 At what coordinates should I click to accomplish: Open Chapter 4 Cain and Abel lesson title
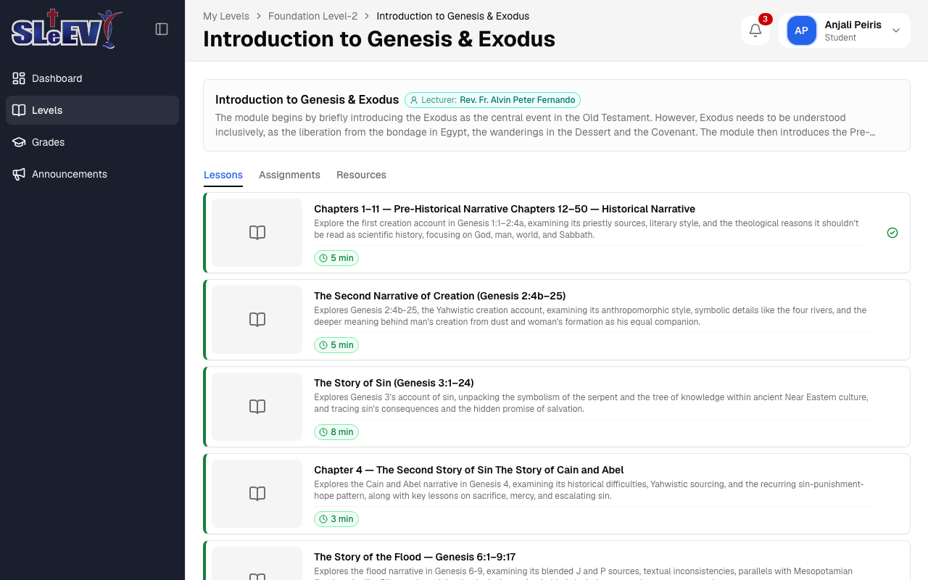469,470
